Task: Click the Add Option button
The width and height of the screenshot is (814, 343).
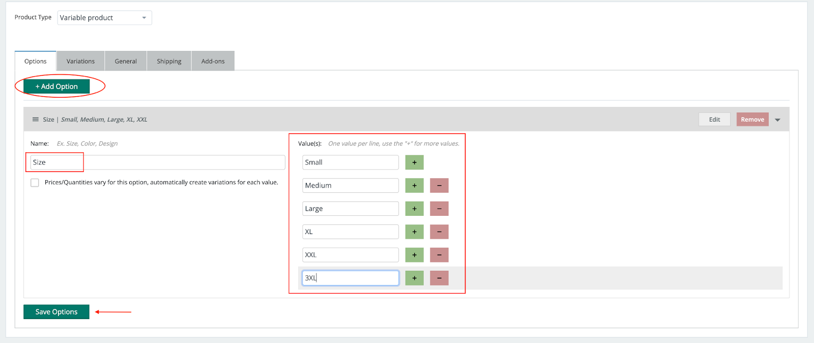Action: 56,87
